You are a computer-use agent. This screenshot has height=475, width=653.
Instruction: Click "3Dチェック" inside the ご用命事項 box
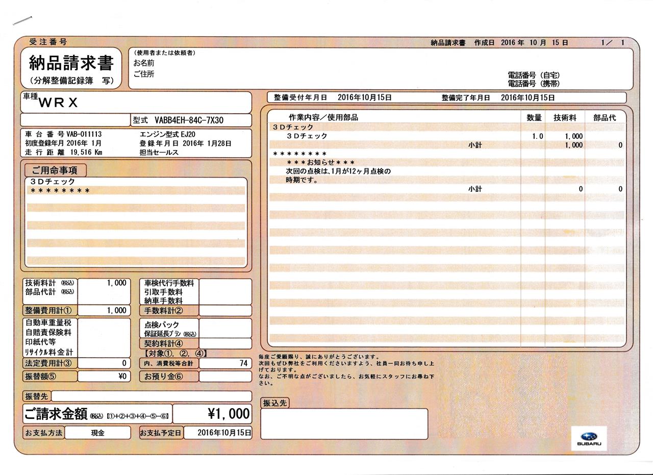(52, 182)
